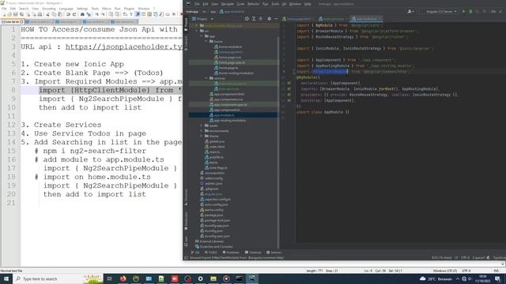The image size is (506, 284).
Task: Expand the environments folder in project tree
Action: (x=202, y=131)
